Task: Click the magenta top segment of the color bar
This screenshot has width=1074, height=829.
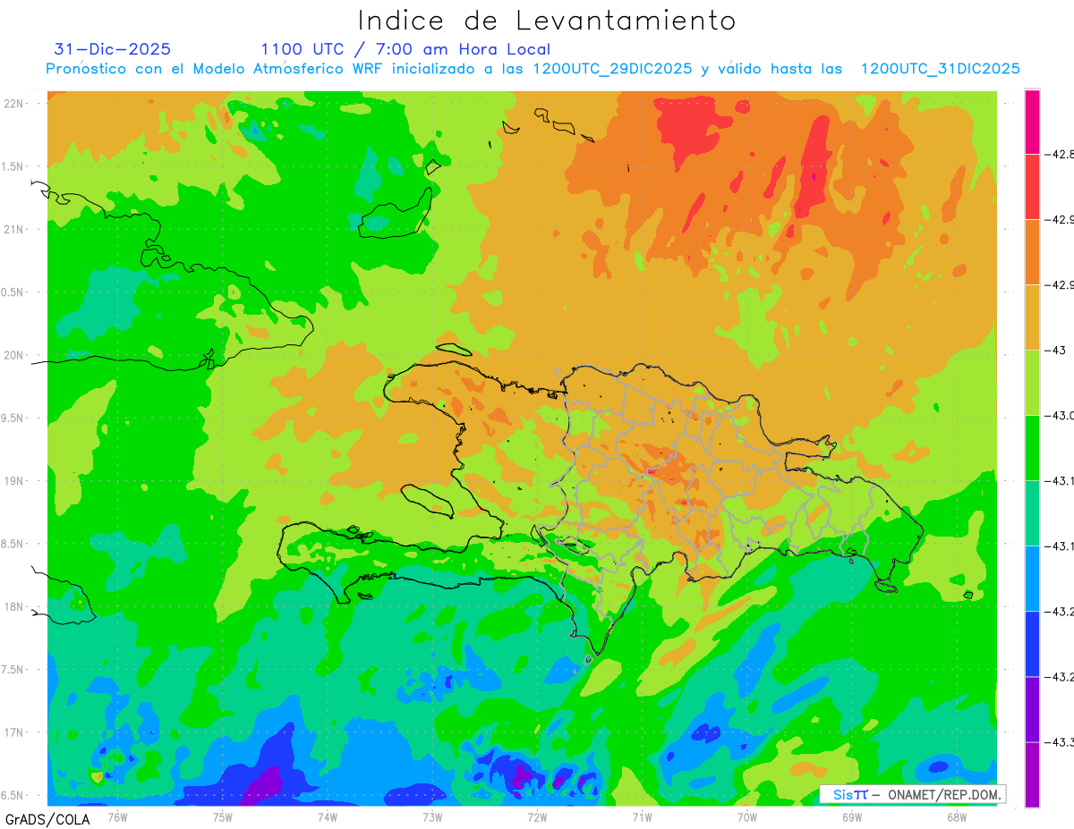Action: pos(1032,122)
